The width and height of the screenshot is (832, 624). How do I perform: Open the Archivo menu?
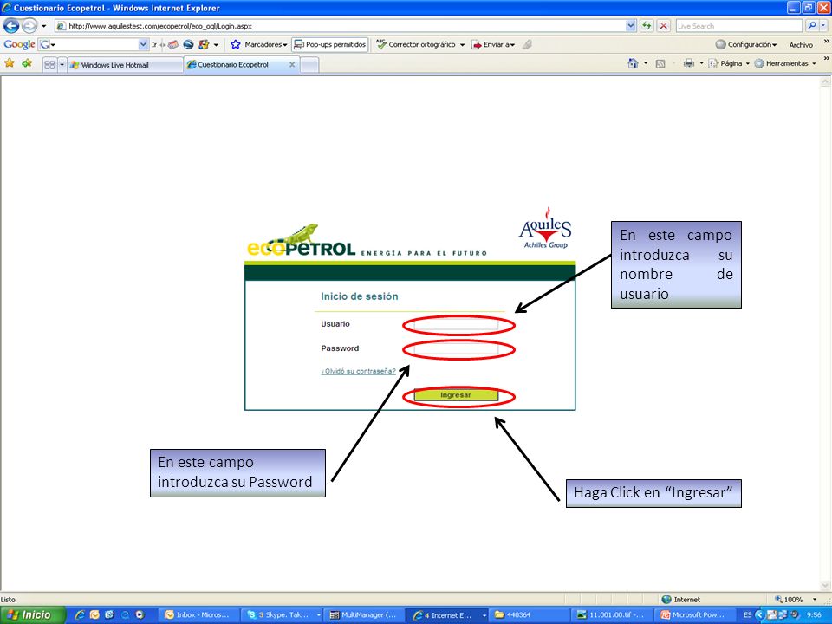point(801,45)
